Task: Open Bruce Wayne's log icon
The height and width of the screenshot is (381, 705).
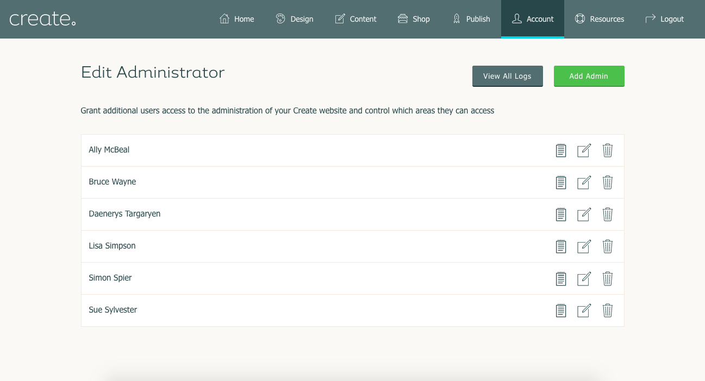Action: tap(561, 182)
